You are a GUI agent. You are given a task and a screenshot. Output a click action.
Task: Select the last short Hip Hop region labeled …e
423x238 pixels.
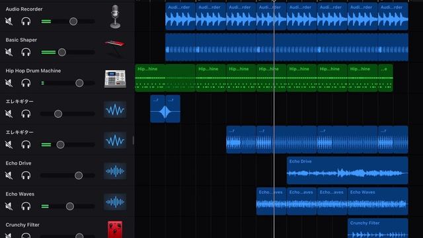[385, 78]
